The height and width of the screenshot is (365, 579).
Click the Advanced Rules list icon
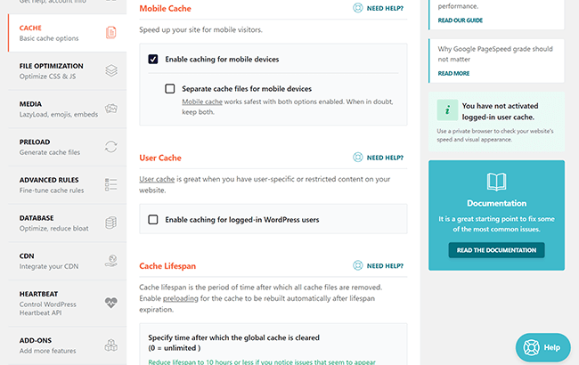pos(110,184)
